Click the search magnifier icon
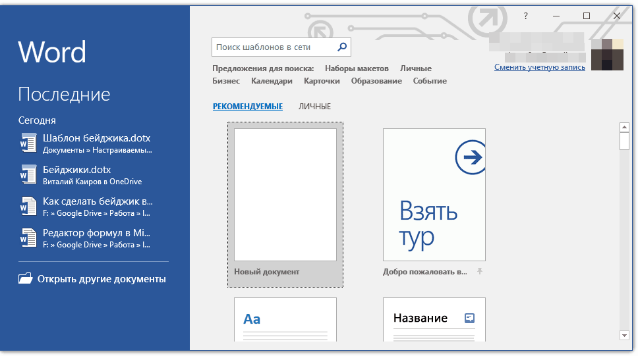This screenshot has width=638, height=356. pos(342,47)
